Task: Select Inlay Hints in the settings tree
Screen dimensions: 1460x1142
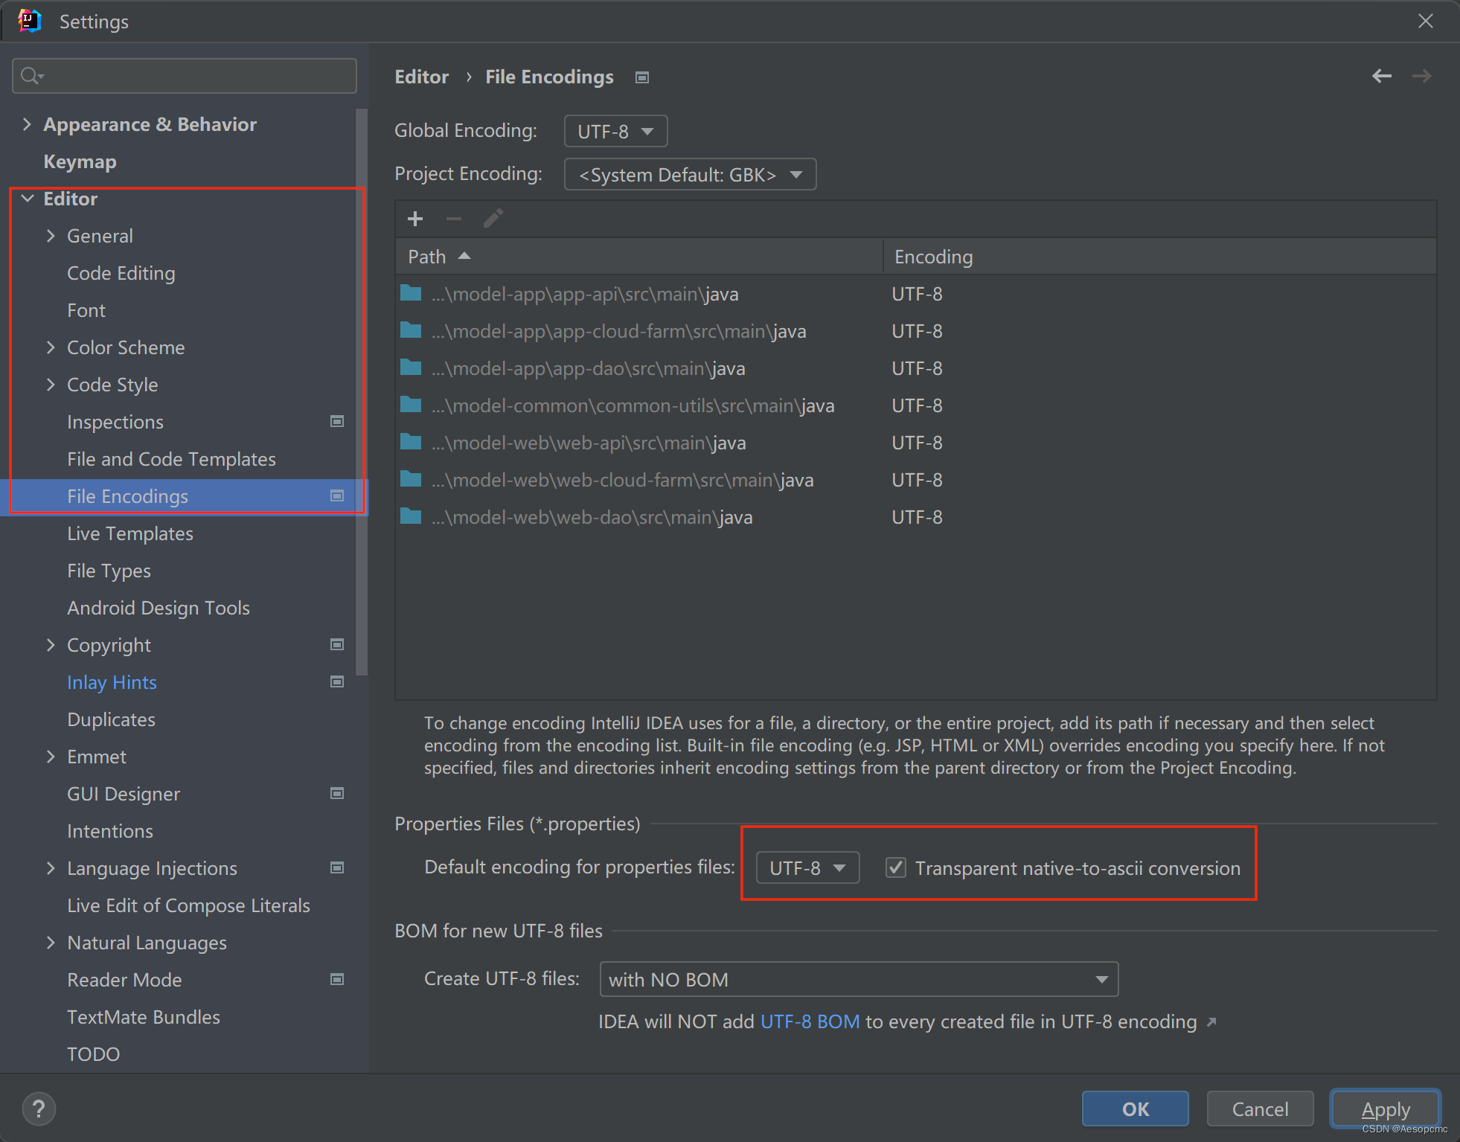Action: click(112, 682)
